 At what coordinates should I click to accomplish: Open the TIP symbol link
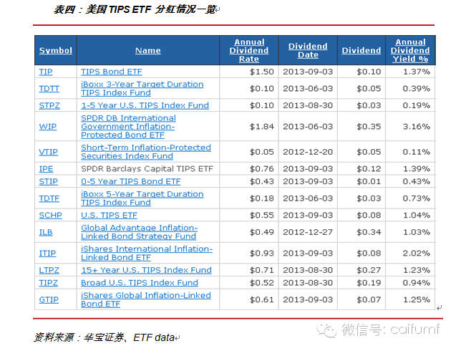45,72
